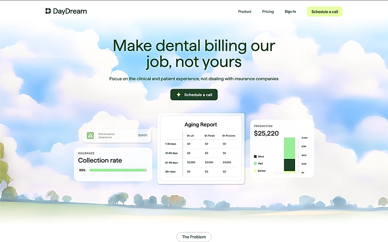388x242 pixels.
Task: Toggle the Billed series in the Production legend
Action: (x=260, y=156)
